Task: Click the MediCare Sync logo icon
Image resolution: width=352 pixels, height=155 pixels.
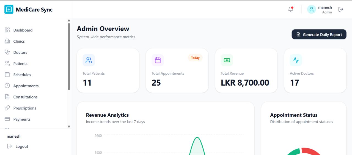Action: tap(9, 10)
